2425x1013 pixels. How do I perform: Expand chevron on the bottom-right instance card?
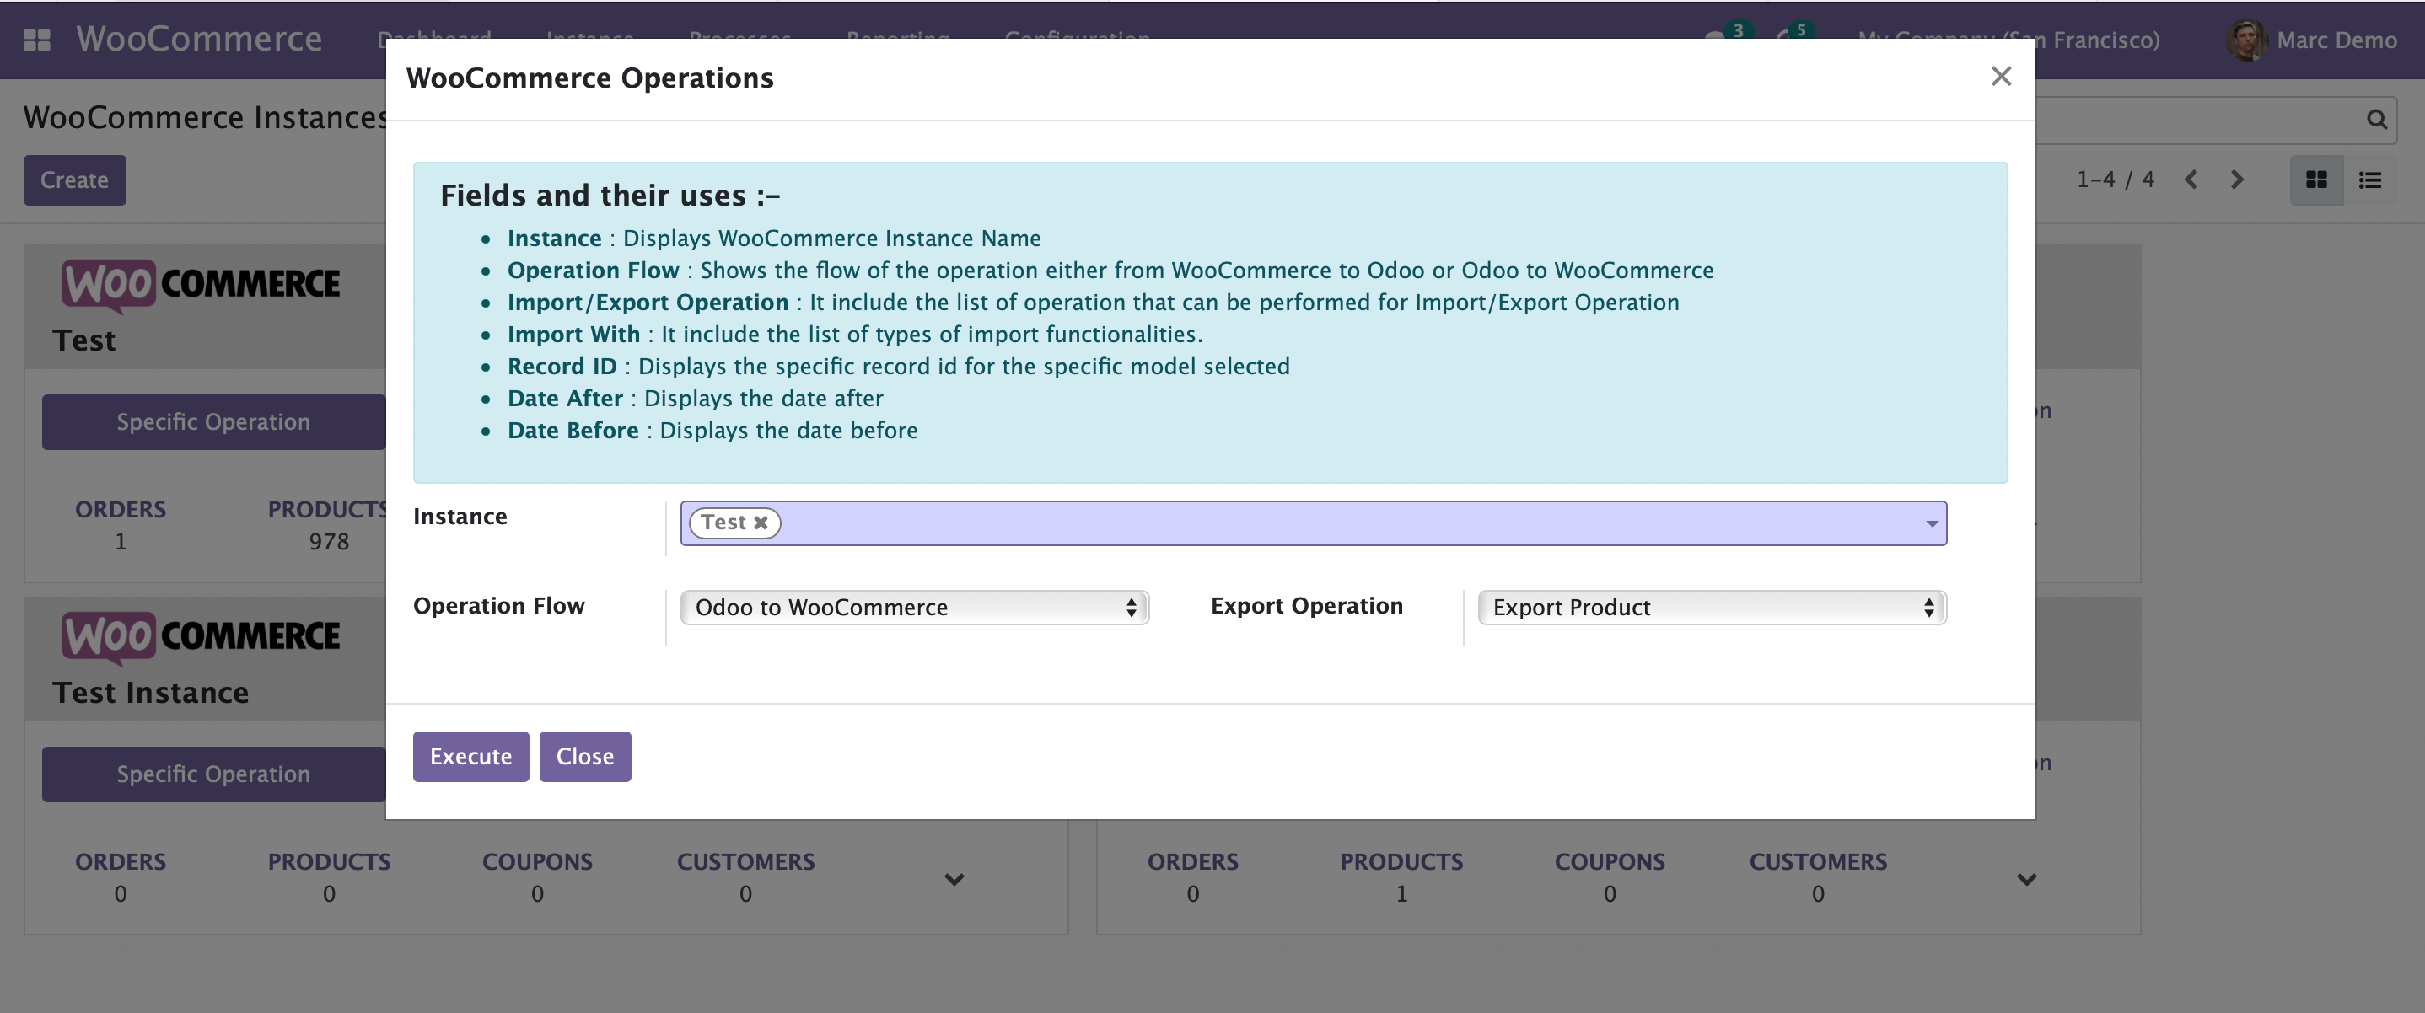[x=2026, y=880]
